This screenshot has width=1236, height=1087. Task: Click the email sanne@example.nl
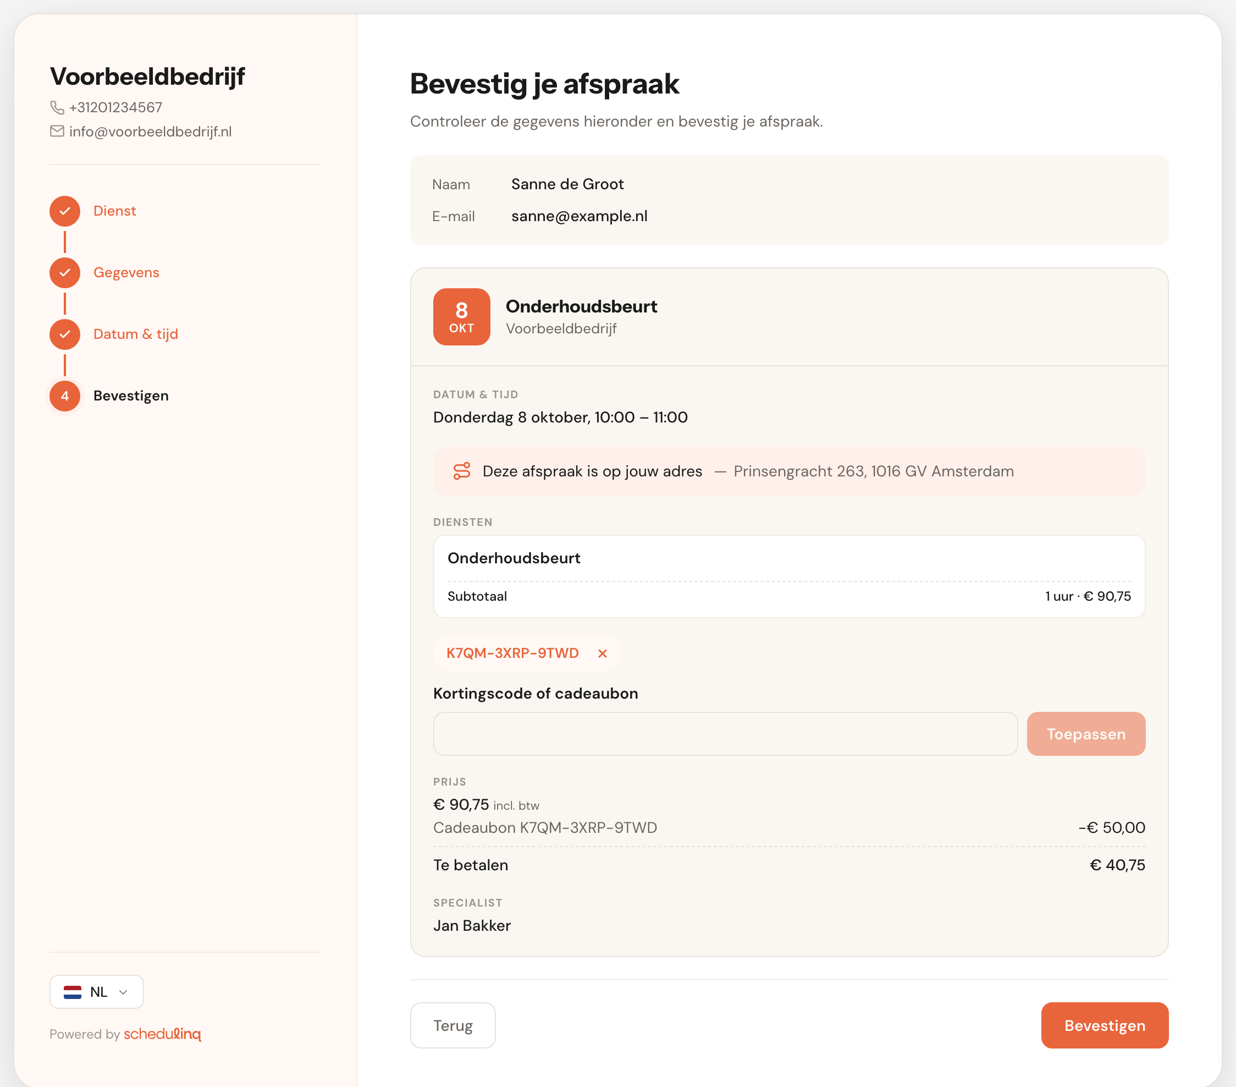580,217
